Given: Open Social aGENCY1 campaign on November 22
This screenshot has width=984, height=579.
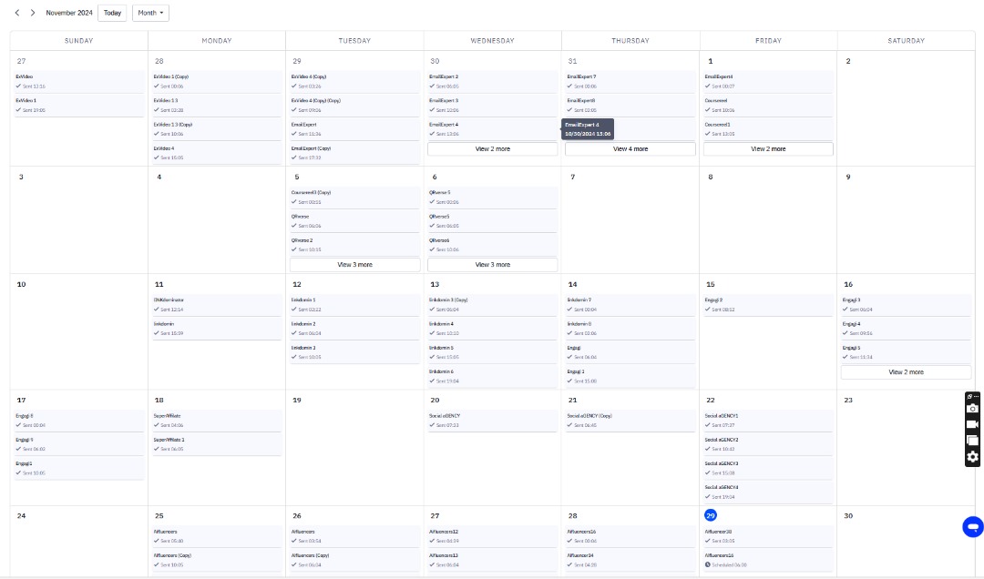Looking at the screenshot, I should point(768,421).
